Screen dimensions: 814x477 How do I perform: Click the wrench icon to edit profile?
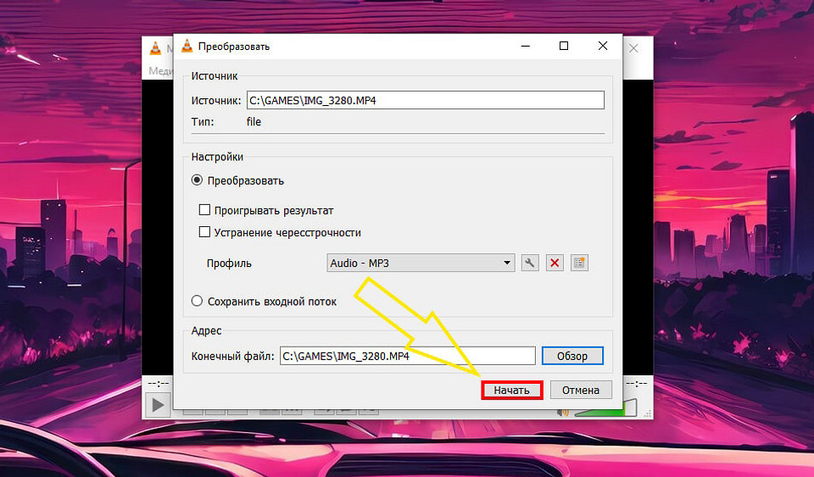point(530,263)
